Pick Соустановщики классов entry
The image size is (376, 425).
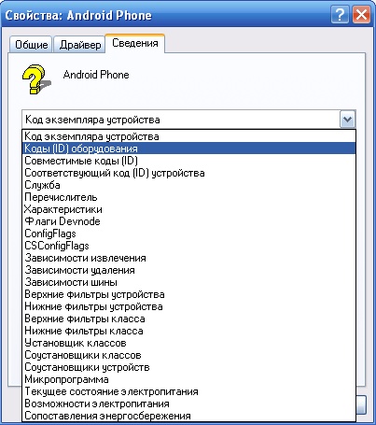coord(189,355)
